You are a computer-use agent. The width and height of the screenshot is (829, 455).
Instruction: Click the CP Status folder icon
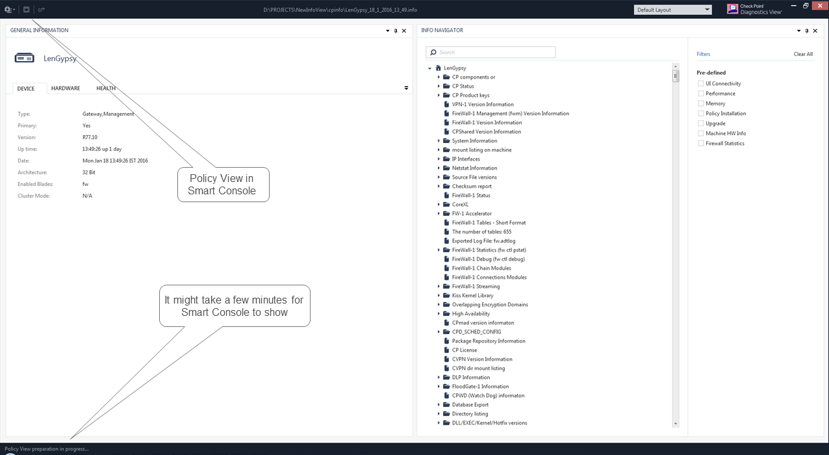click(x=446, y=86)
